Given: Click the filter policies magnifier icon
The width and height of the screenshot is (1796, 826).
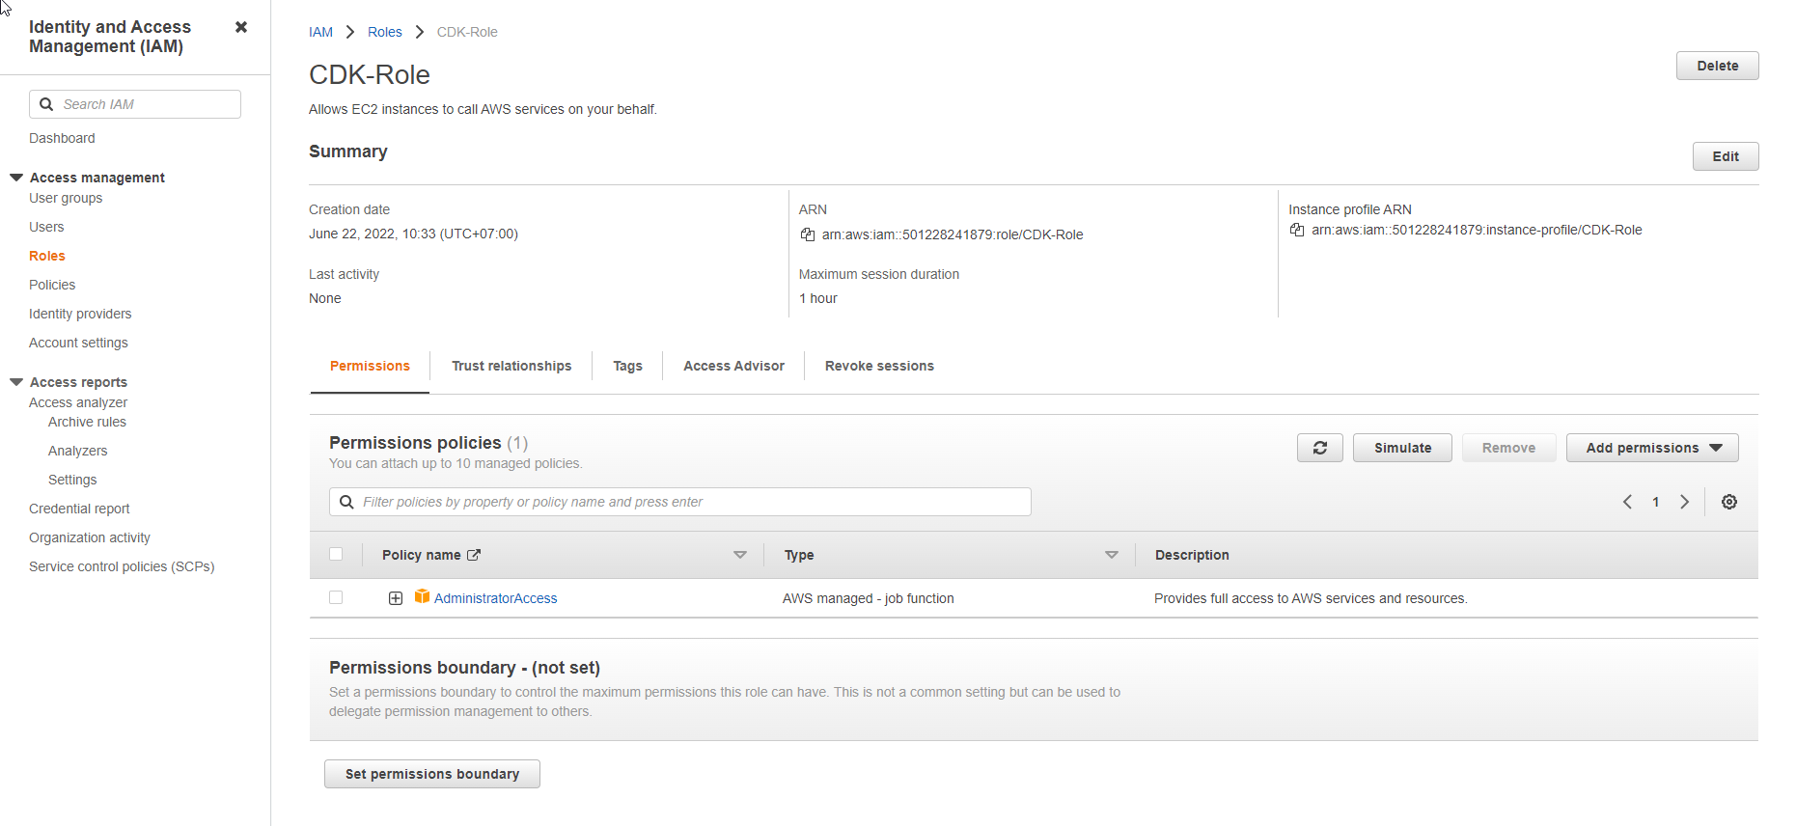Looking at the screenshot, I should click(346, 502).
